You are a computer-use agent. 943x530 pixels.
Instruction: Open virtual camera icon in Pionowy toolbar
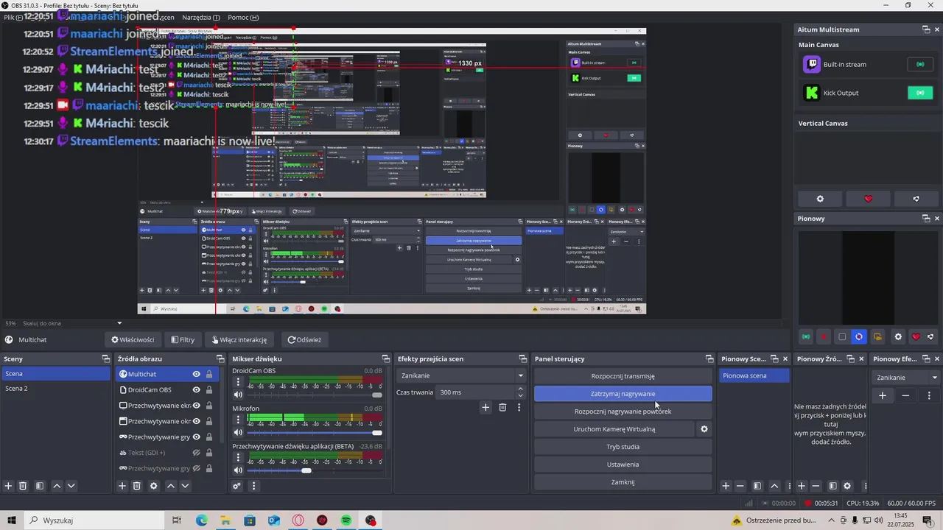coord(877,336)
